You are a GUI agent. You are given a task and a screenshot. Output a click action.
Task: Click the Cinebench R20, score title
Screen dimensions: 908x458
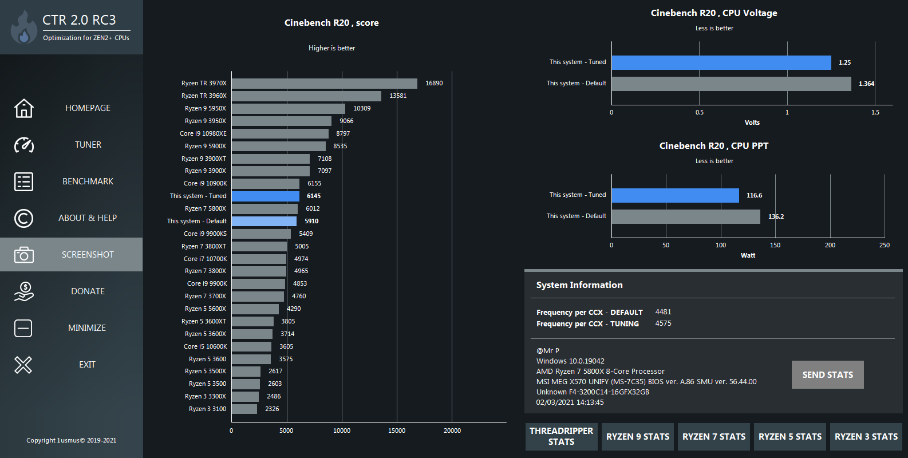click(331, 23)
